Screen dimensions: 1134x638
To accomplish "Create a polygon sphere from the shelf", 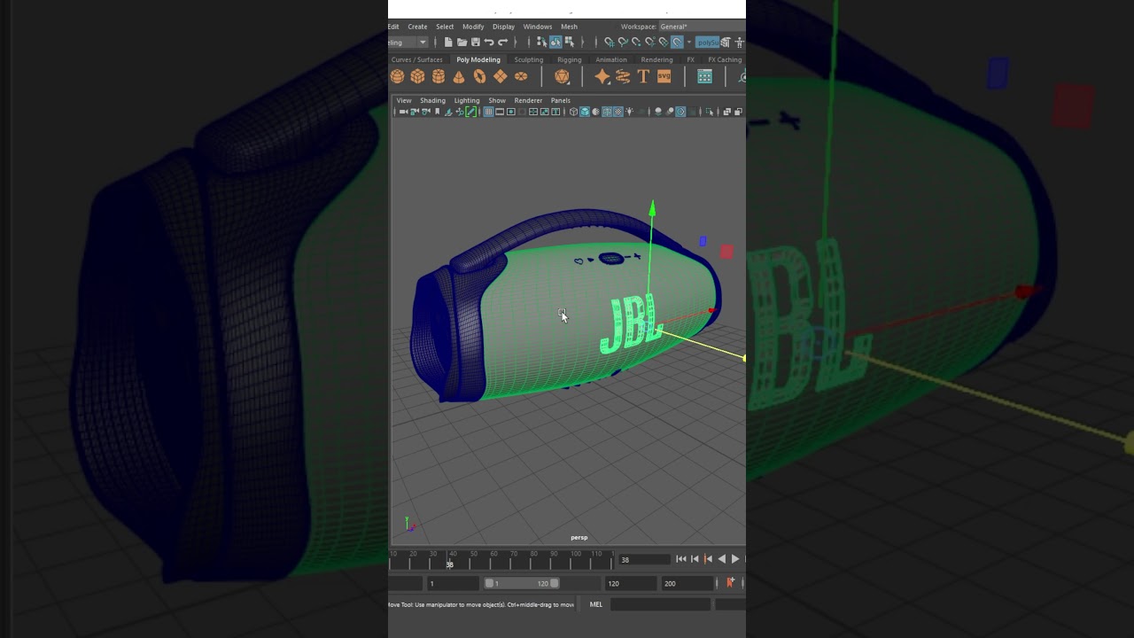I will pos(398,77).
